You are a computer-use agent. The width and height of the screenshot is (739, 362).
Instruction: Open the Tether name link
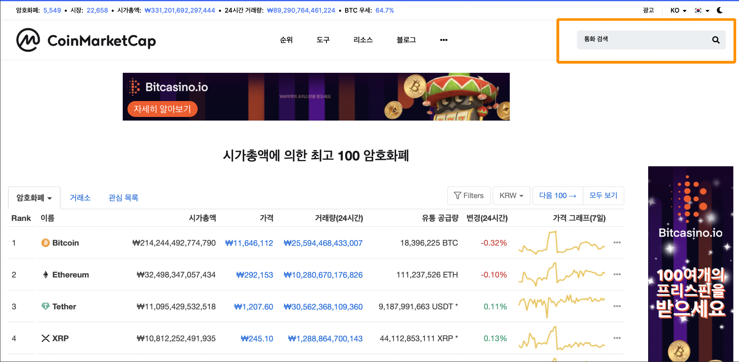[x=64, y=306]
